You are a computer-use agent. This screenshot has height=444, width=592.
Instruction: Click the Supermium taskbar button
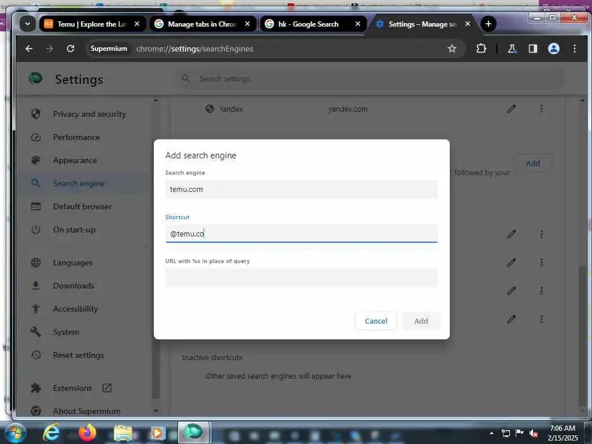point(193,432)
